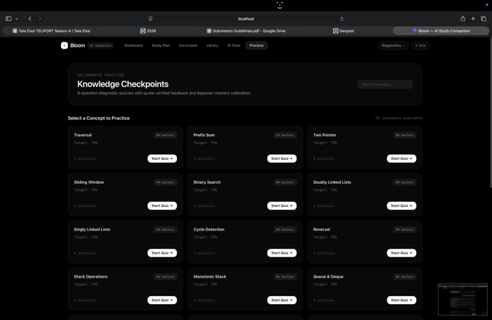
Task: Switch to the 2026 tab
Action: click(148, 31)
